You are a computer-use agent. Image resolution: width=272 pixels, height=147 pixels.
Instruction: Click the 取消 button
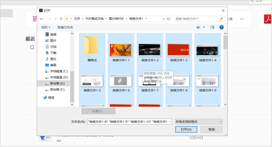pos(212,129)
